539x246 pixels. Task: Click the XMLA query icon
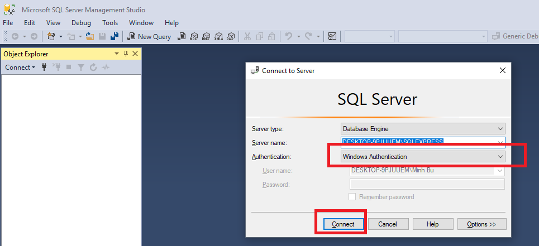coord(218,36)
